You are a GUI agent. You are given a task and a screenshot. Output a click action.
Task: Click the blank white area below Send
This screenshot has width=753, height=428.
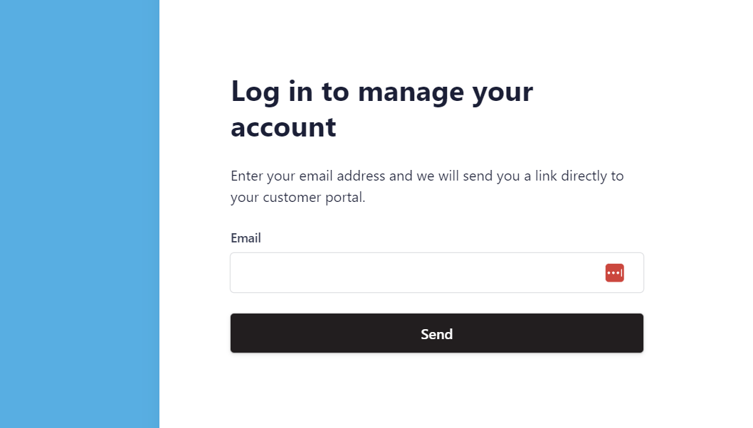(x=436, y=391)
